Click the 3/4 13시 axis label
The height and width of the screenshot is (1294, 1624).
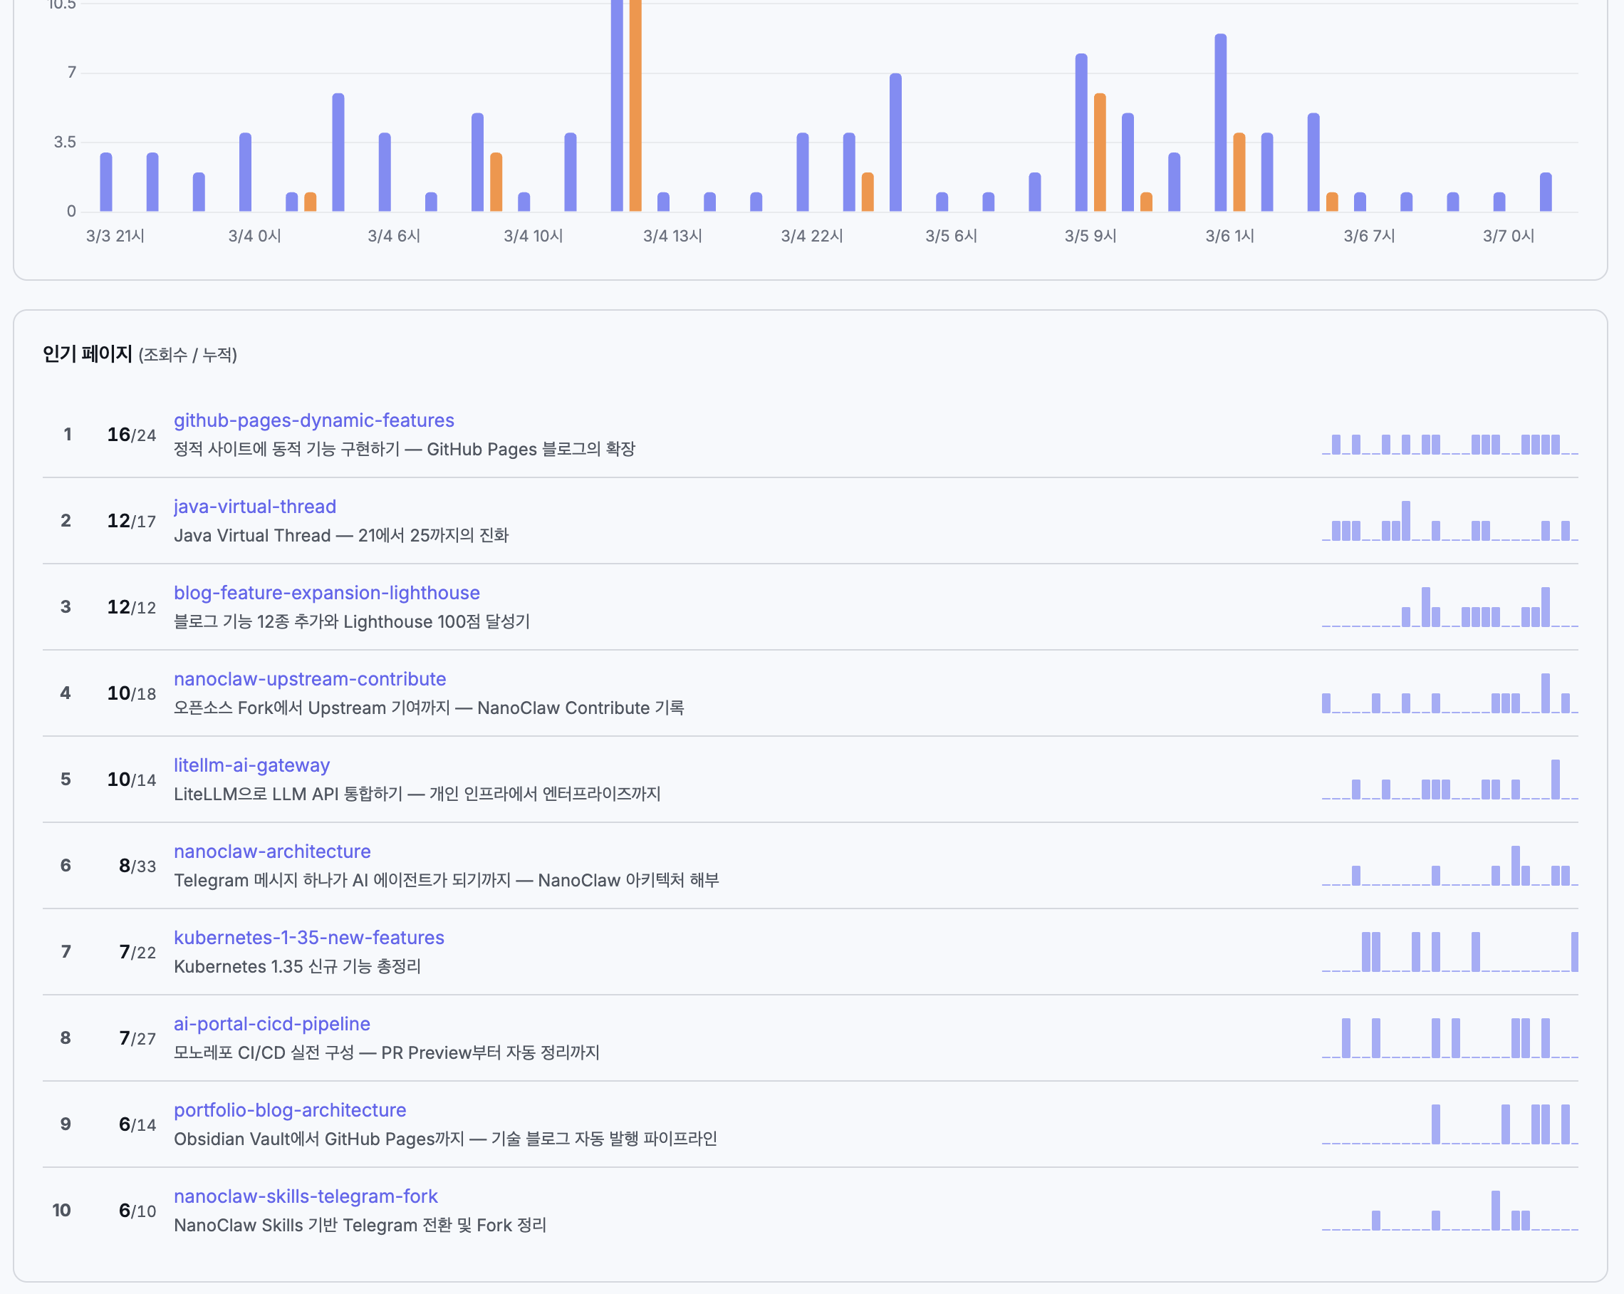672,236
